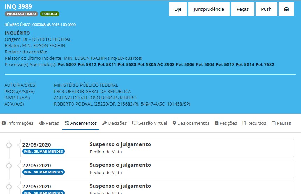This screenshot has height=194, width=301.
Task: Open the Petições tab
Action: coord(226,123)
